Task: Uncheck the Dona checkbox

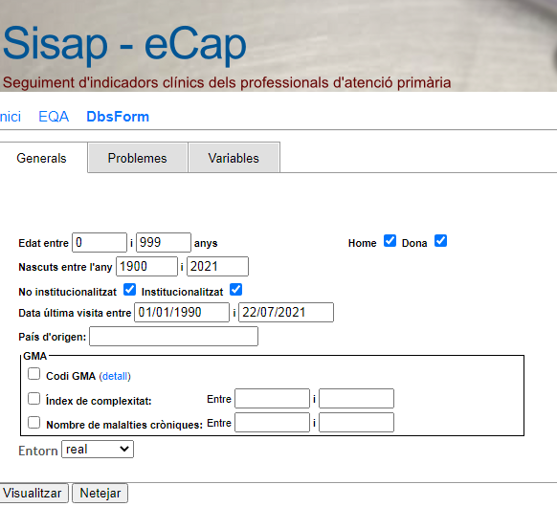Action: [x=440, y=241]
